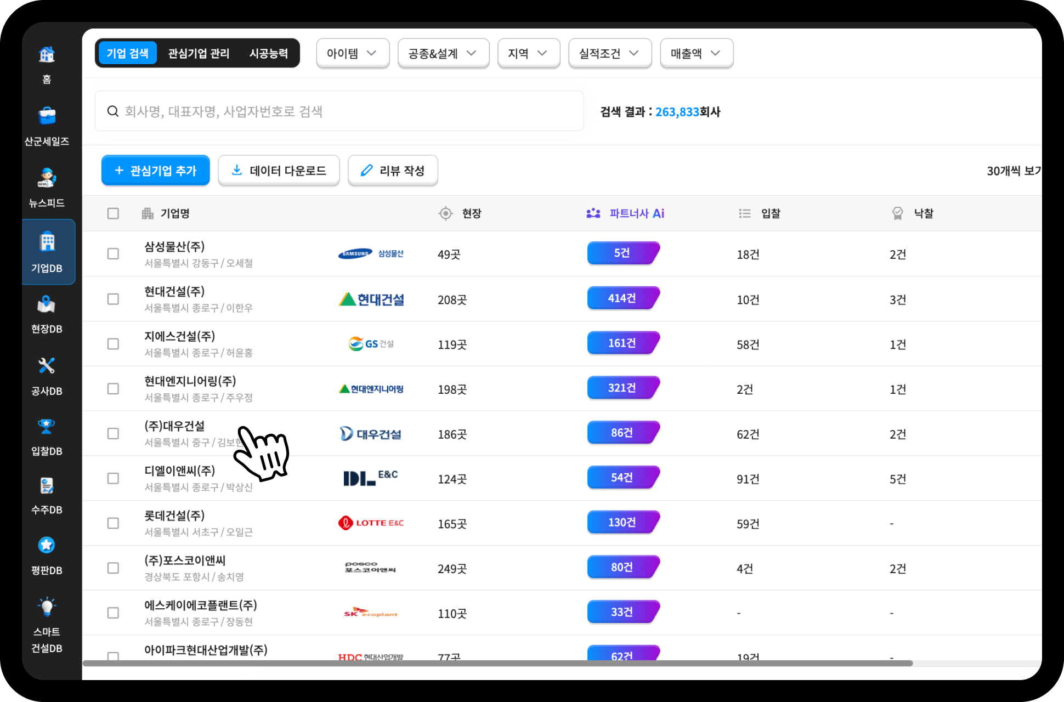Click the 리뷰 작성 button
The width and height of the screenshot is (1064, 702).
click(393, 171)
